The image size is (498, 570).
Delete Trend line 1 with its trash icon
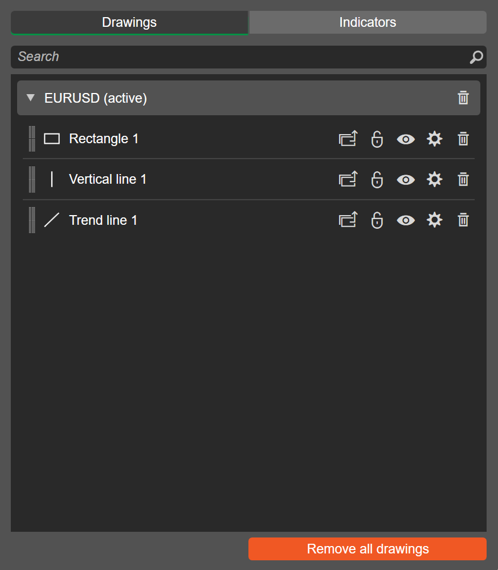(463, 220)
